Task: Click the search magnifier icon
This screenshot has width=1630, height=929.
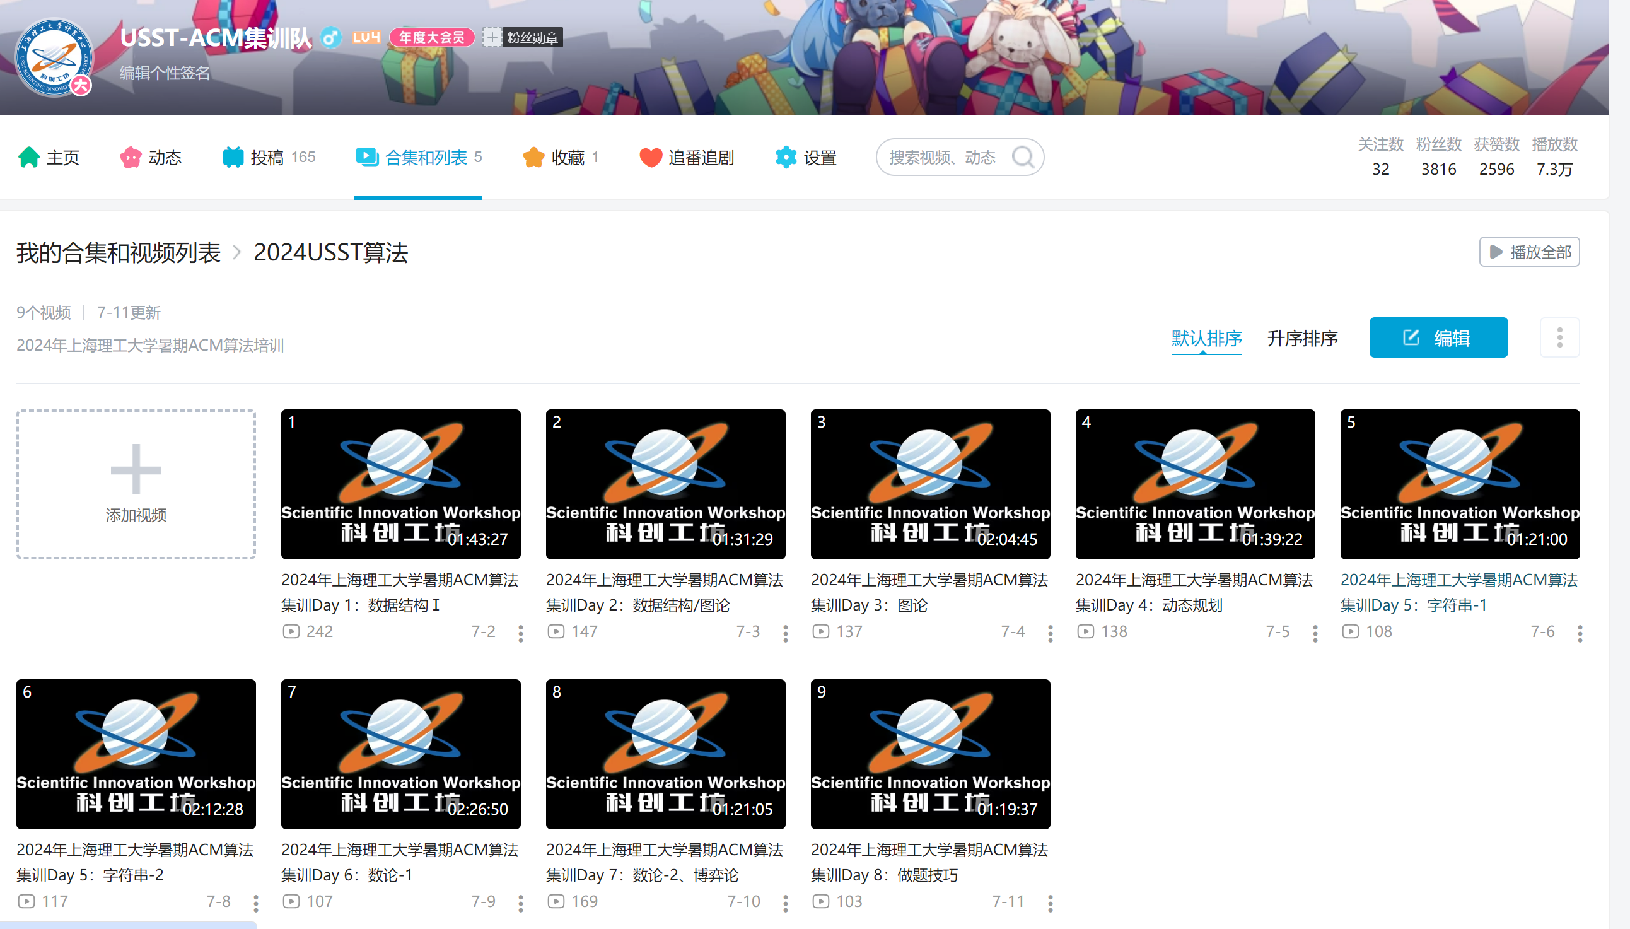Action: click(x=1023, y=157)
